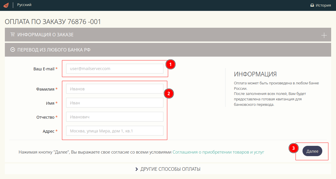This screenshot has height=179, width=336.
Task: Click the check-circle icon in bank transfer header
Action: coord(13,50)
